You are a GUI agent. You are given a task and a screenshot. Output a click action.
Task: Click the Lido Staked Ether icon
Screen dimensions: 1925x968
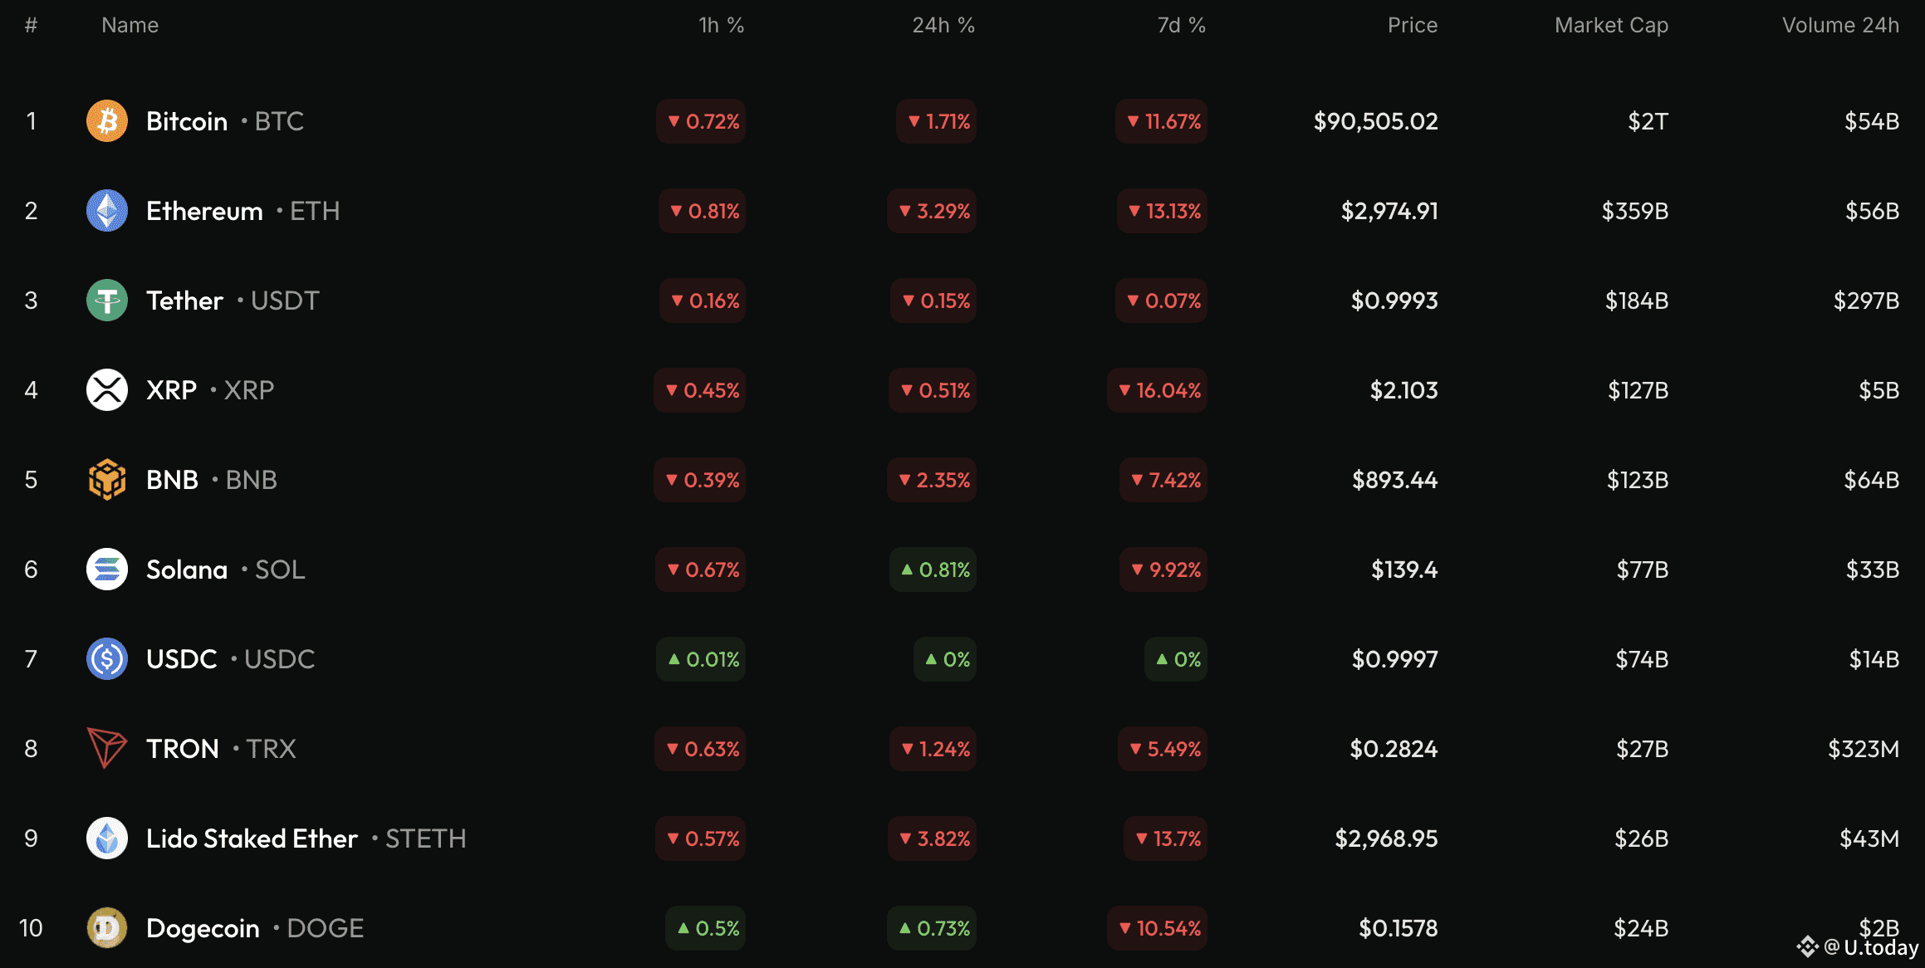coord(107,838)
